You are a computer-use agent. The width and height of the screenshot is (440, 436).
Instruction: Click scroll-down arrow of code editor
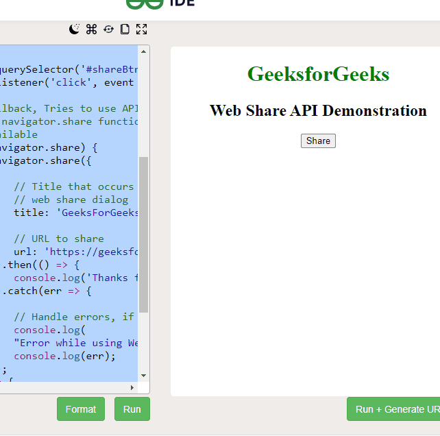pos(144,376)
